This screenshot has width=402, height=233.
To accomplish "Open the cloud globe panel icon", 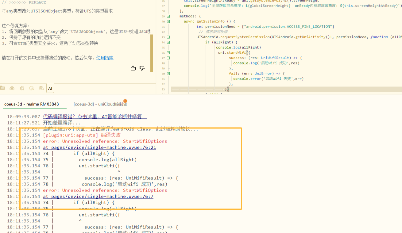I will point(41,88).
